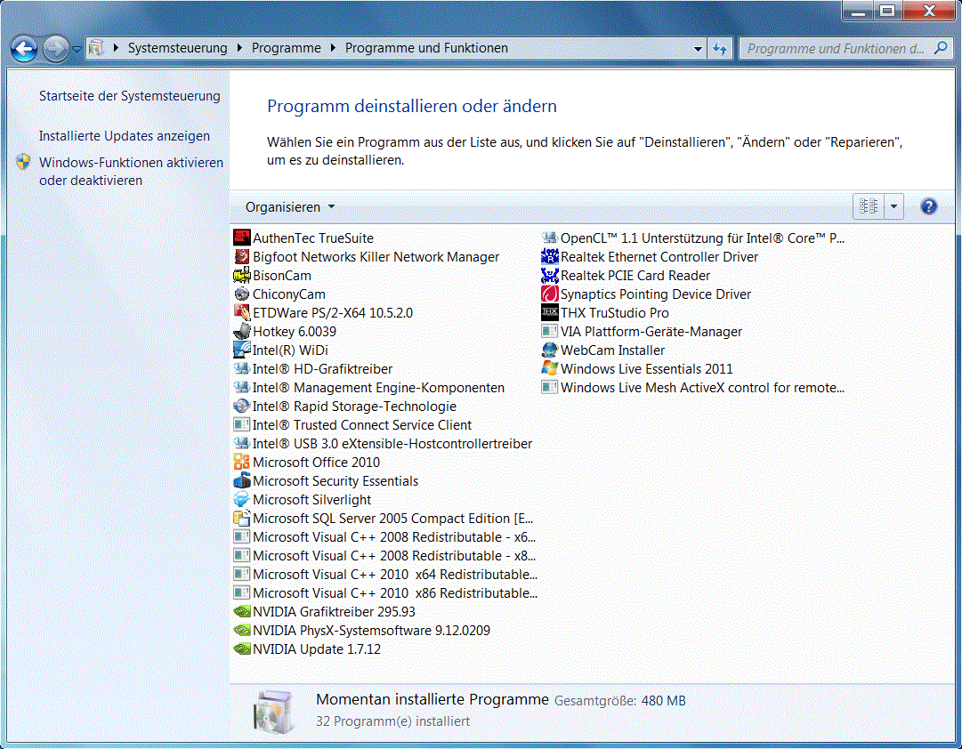Viewport: 962px width, 749px height.
Task: Click the Realtek Ethernet Controller Driver icon
Action: click(x=550, y=256)
